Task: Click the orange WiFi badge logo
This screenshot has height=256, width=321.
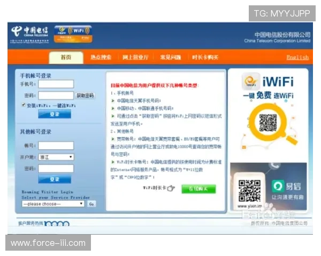Action: 73,34
